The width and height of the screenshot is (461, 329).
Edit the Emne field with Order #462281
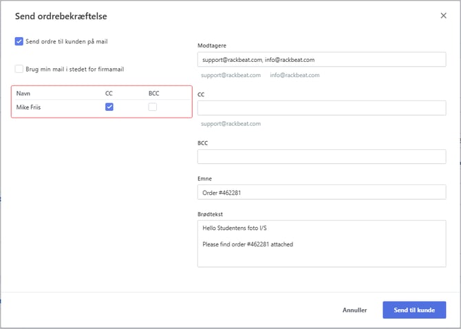tap(321, 192)
